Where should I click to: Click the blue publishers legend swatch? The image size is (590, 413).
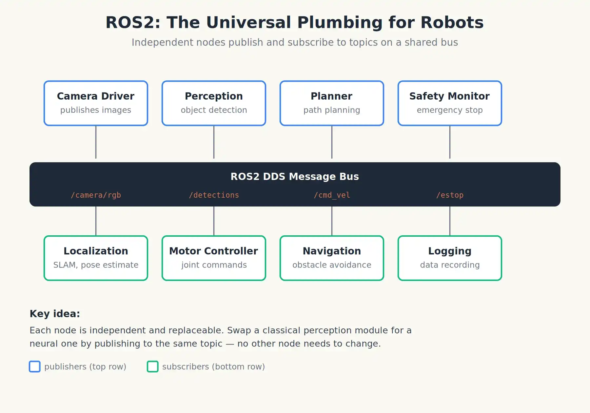click(35, 366)
